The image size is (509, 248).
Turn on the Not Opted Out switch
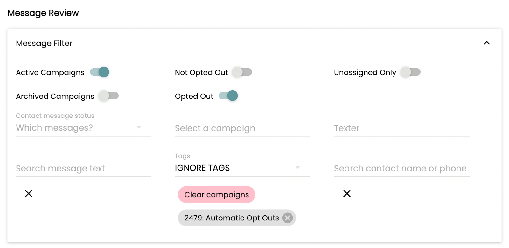(x=242, y=72)
